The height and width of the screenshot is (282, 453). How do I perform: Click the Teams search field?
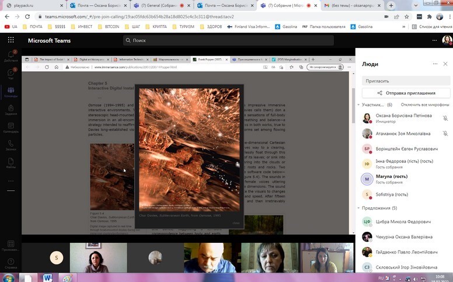pos(228,40)
